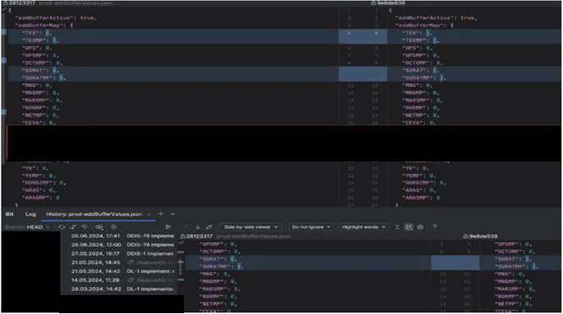Toggle synchronize scrolling icon in diff toolbar
This screenshot has height=314, width=563.
pyautogui.click(x=409, y=227)
